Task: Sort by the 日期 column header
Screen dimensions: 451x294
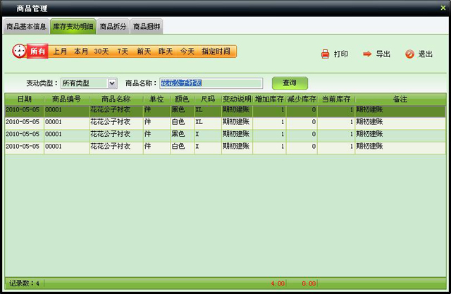Action: 24,99
